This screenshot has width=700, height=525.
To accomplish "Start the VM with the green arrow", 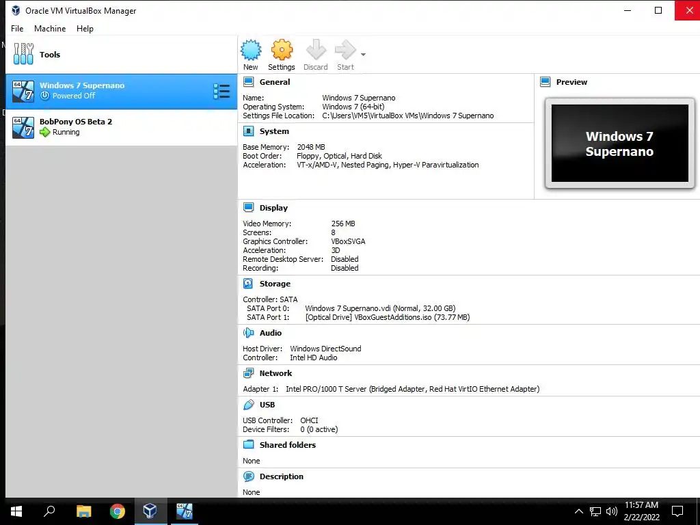I will 345,50.
